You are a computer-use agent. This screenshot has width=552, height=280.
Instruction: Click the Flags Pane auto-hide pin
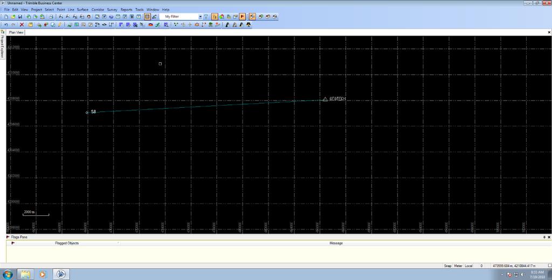point(544,237)
